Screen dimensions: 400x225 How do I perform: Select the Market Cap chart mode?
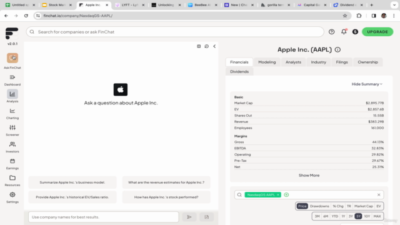(364, 206)
